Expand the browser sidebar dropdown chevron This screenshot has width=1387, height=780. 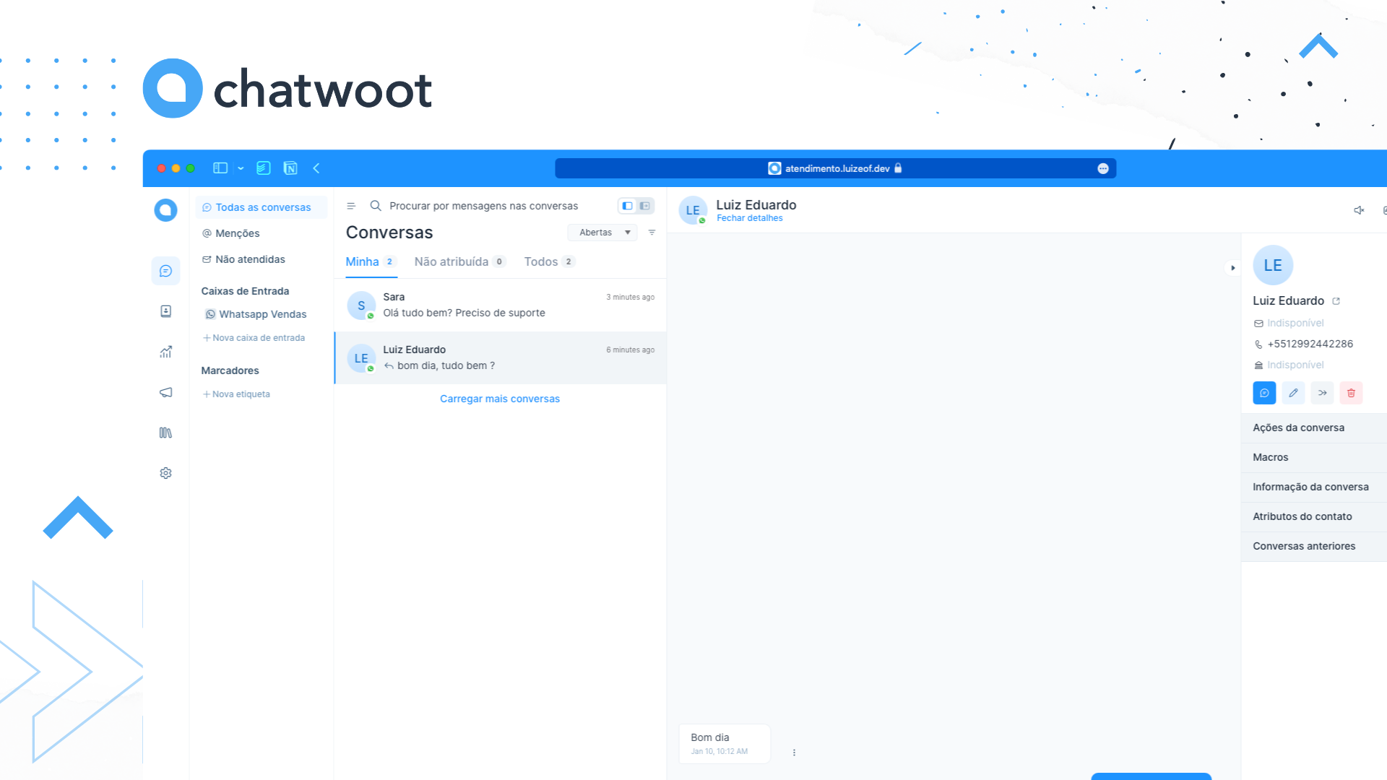[241, 168]
